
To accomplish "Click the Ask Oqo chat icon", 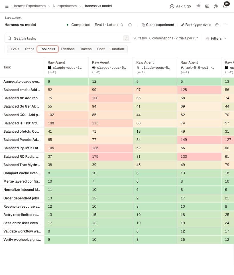I will coord(172,6).
